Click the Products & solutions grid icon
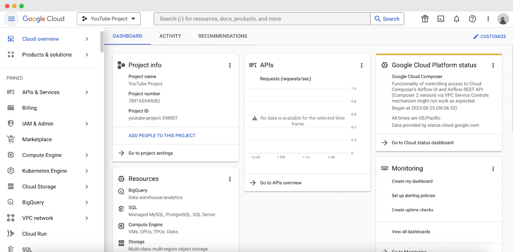Screen dimensions: 513x252 coord(11,55)
